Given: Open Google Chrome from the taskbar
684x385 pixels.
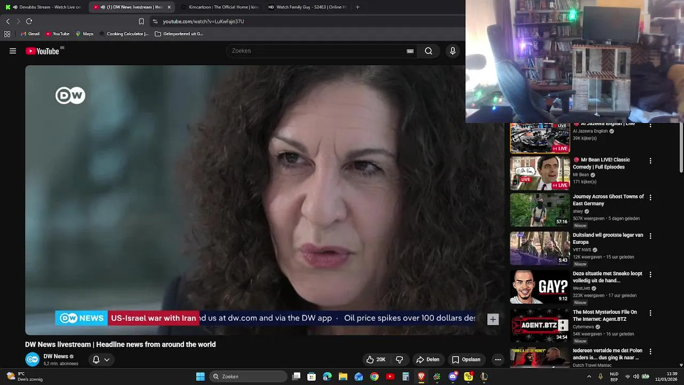Looking at the screenshot, I should click(x=375, y=376).
